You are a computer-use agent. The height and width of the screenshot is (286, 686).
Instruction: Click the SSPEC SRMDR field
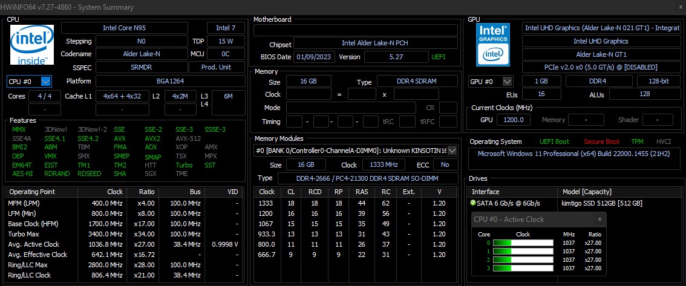141,67
